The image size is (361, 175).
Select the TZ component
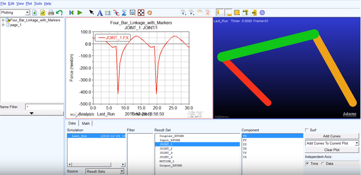245,157
